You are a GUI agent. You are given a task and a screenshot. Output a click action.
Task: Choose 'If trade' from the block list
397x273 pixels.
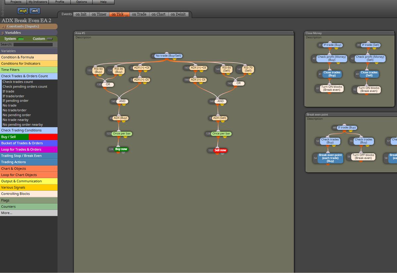coord(9,91)
